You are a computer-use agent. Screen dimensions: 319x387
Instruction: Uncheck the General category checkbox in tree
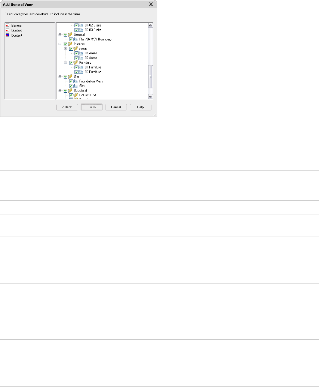click(65, 35)
